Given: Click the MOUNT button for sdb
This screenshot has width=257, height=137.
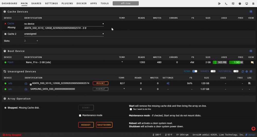Looking at the screenshot, I should pyautogui.click(x=100, y=83).
